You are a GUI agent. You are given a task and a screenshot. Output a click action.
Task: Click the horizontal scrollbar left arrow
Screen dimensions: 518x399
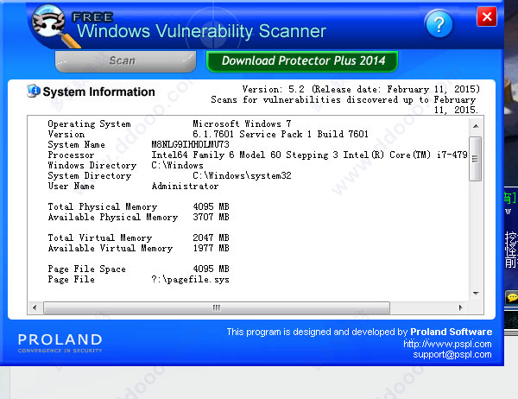tap(35, 307)
